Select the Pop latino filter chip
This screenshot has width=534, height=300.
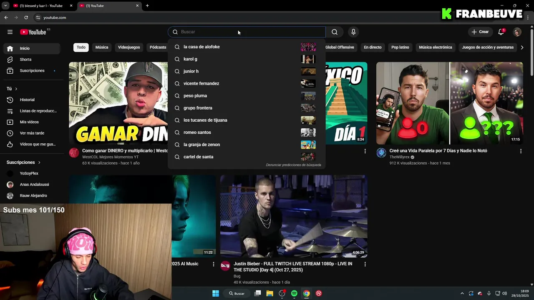click(400, 47)
